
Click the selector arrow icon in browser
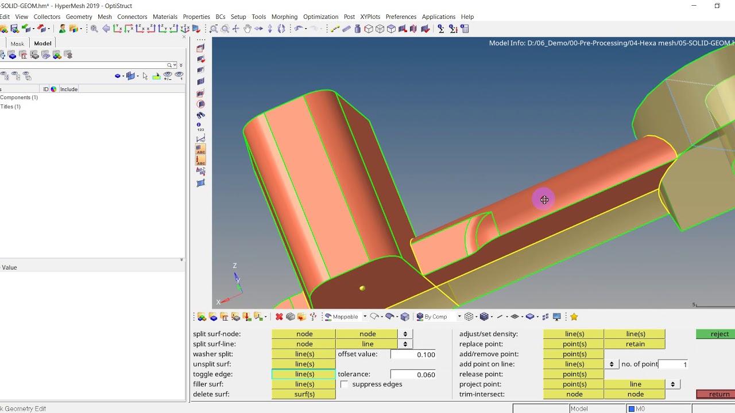(145, 76)
